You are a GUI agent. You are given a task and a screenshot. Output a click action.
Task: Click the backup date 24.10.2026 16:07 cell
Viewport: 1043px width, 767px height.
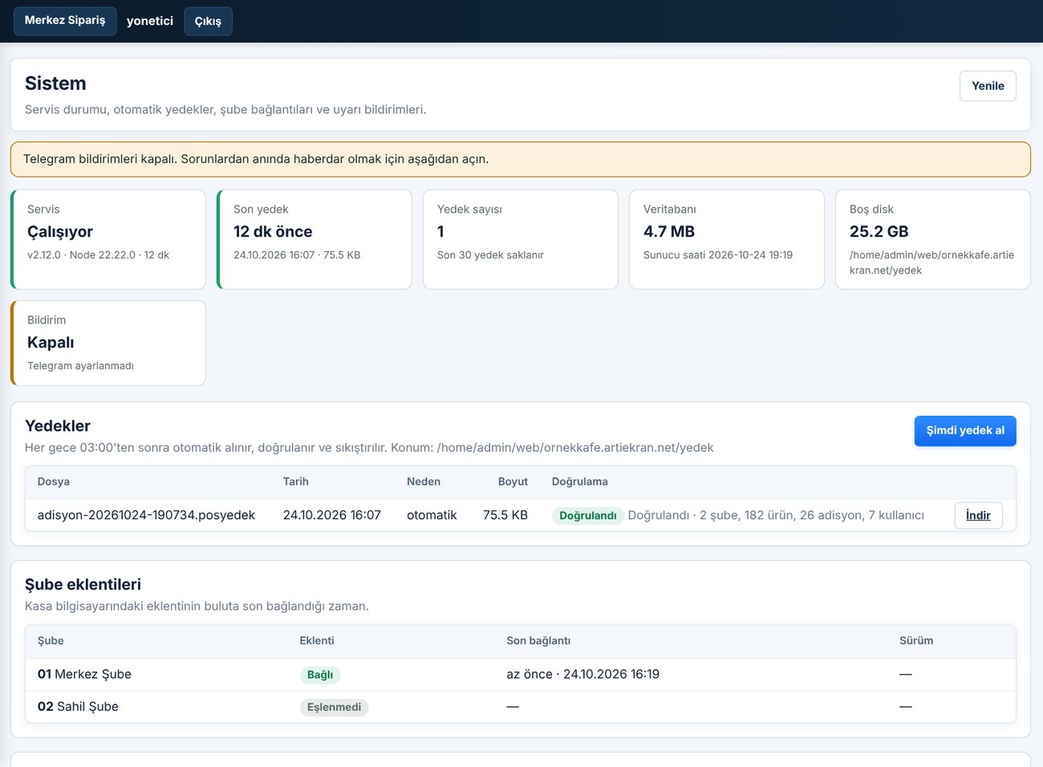332,515
